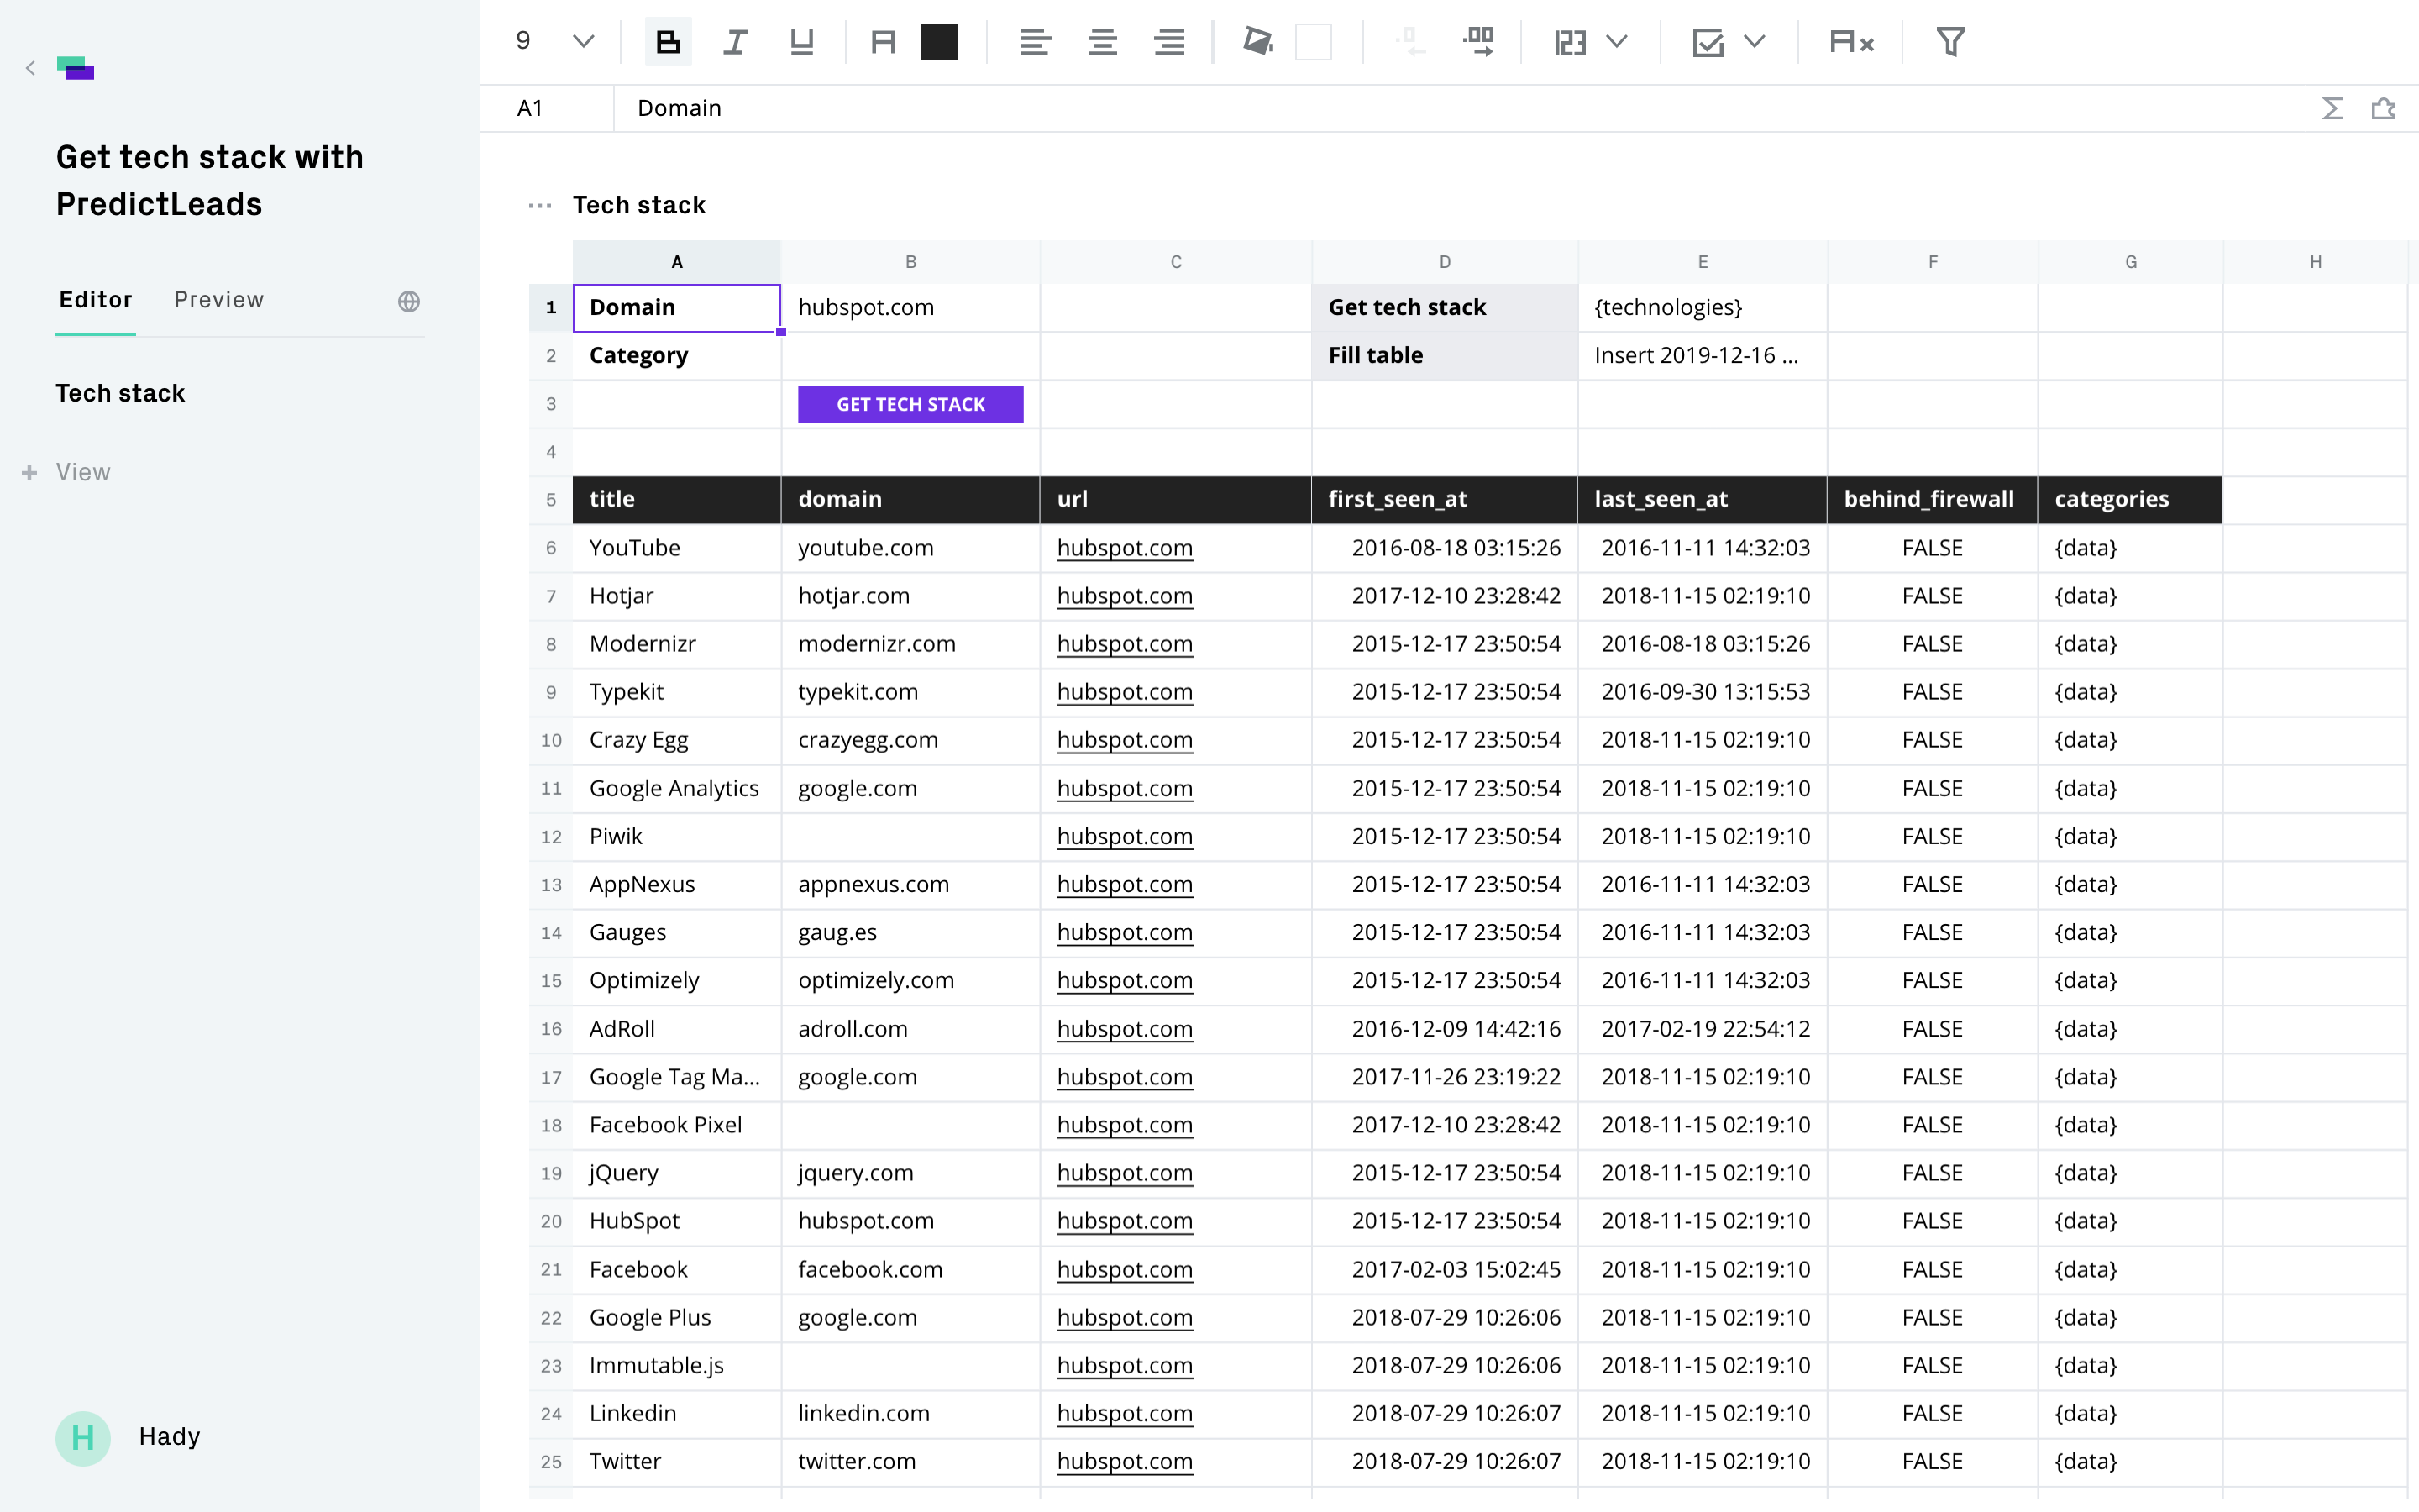2419x1512 pixels.
Task: Select the Tech stack view in sidebar
Action: pyautogui.click(x=120, y=393)
